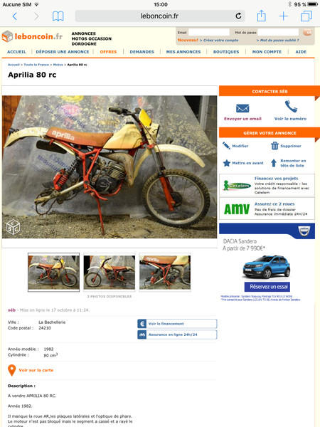Click the envelope Envoyer un email icon

[x=242, y=108]
